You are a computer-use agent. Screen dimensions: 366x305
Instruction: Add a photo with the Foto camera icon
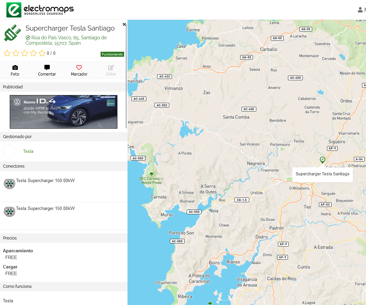pos(15,68)
